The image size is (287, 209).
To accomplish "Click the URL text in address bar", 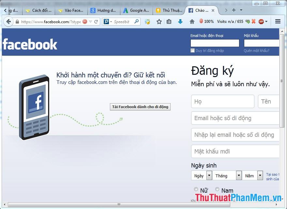I will 51,22.
